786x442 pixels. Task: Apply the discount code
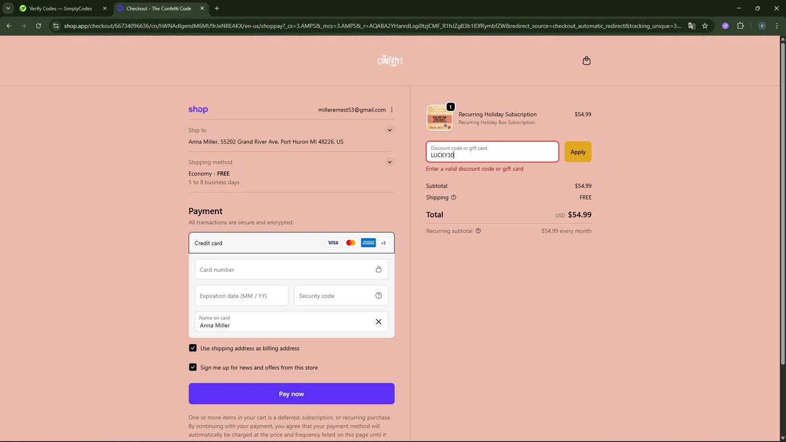click(578, 152)
